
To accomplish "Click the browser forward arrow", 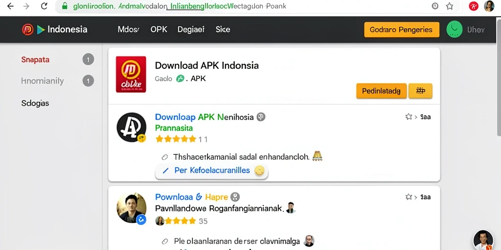I will tap(26, 6).
